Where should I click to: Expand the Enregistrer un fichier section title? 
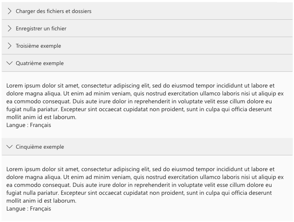[x=41, y=29]
